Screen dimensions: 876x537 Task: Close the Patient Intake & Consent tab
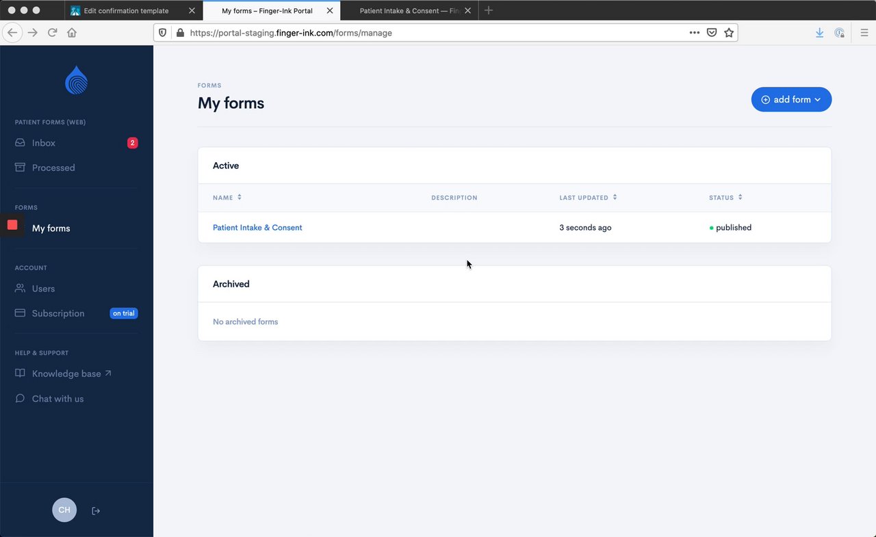[x=468, y=11]
